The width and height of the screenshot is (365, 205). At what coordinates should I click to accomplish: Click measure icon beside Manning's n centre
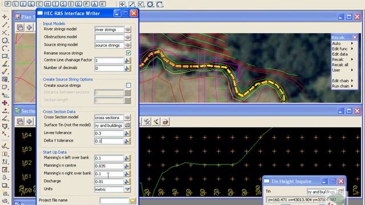point(127,166)
